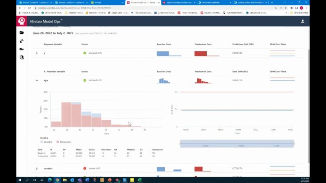Open the Data Science bookmark
This screenshot has height=183, width=326.
(256, 13)
